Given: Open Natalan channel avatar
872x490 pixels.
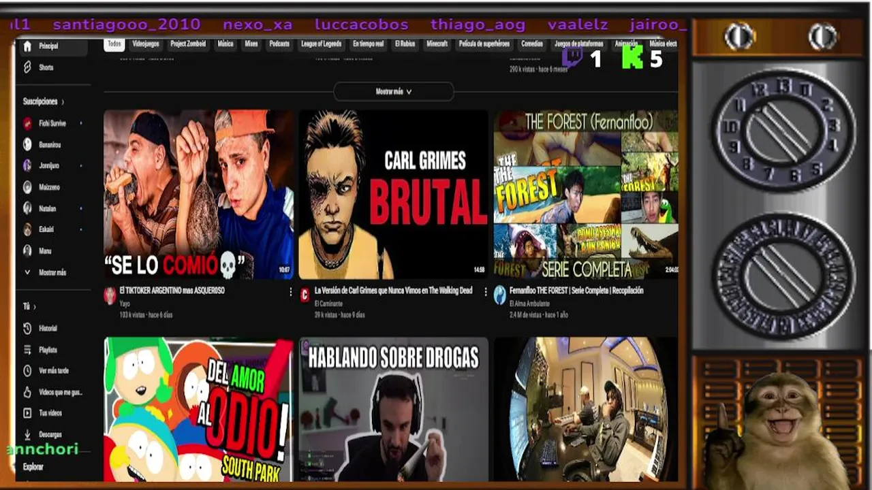Looking at the screenshot, I should (x=27, y=208).
